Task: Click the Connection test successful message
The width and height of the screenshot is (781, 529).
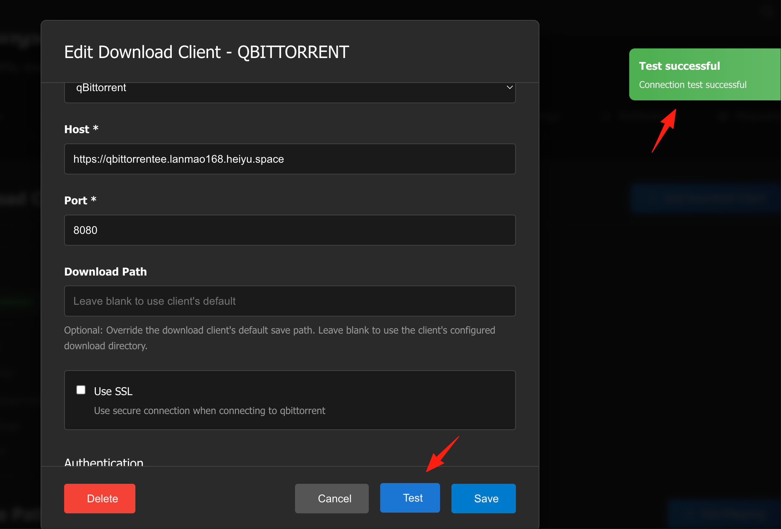Action: pos(693,85)
